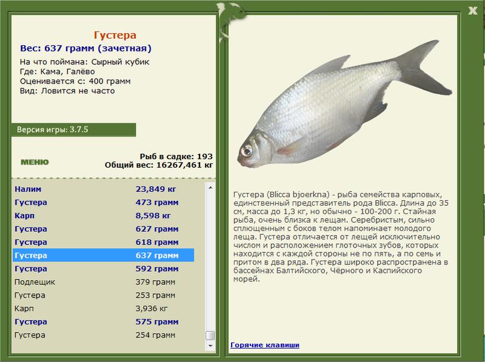Select the Густера 618 грамм row

pyautogui.click(x=103, y=243)
